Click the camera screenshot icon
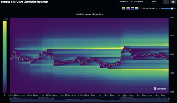This screenshot has width=177, height=103. (x=173, y=2)
